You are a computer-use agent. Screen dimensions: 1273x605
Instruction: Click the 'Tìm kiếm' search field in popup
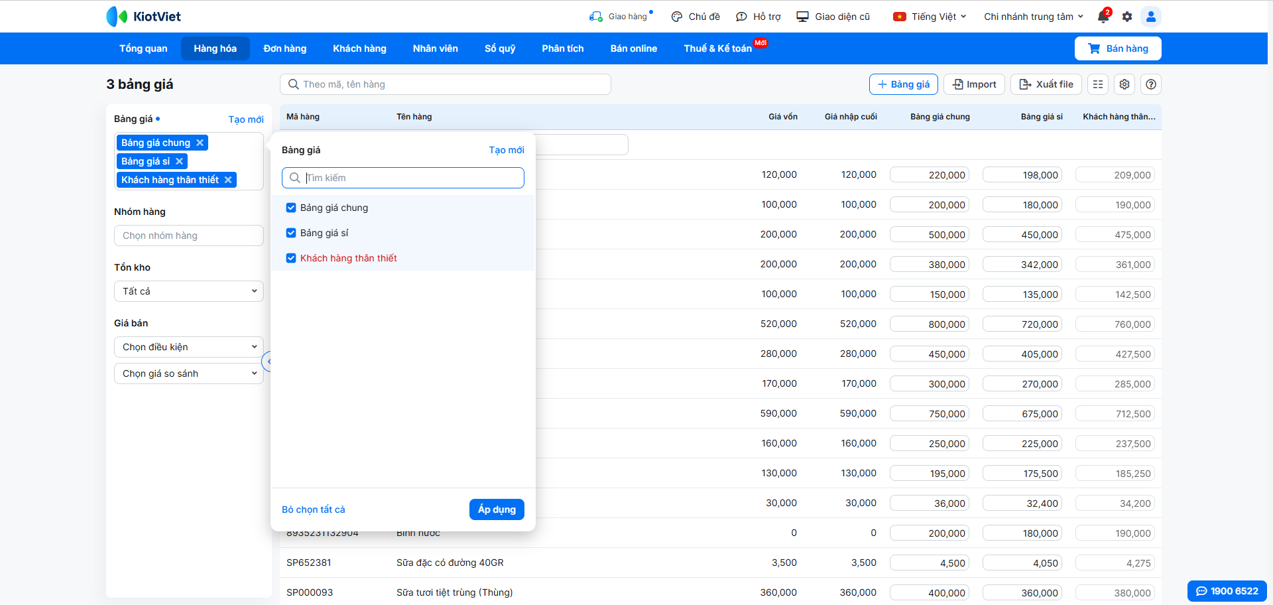coord(411,178)
